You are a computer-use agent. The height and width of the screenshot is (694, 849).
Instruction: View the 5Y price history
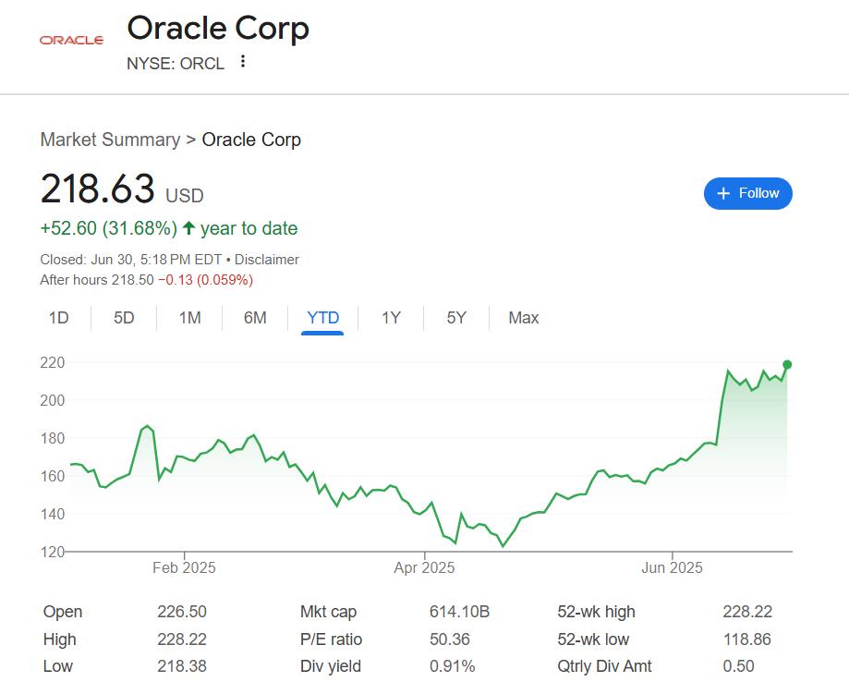tap(456, 318)
